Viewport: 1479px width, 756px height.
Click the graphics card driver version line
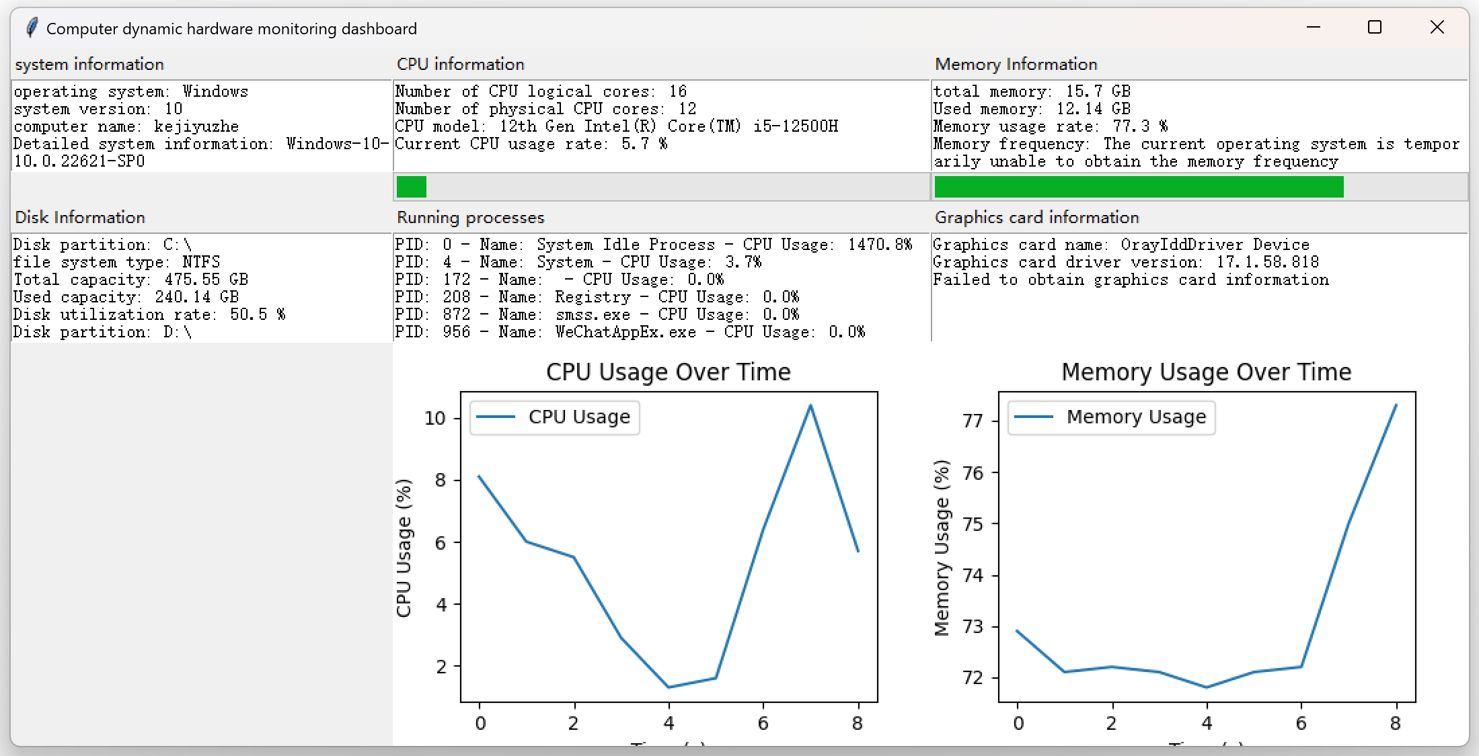click(x=1125, y=262)
